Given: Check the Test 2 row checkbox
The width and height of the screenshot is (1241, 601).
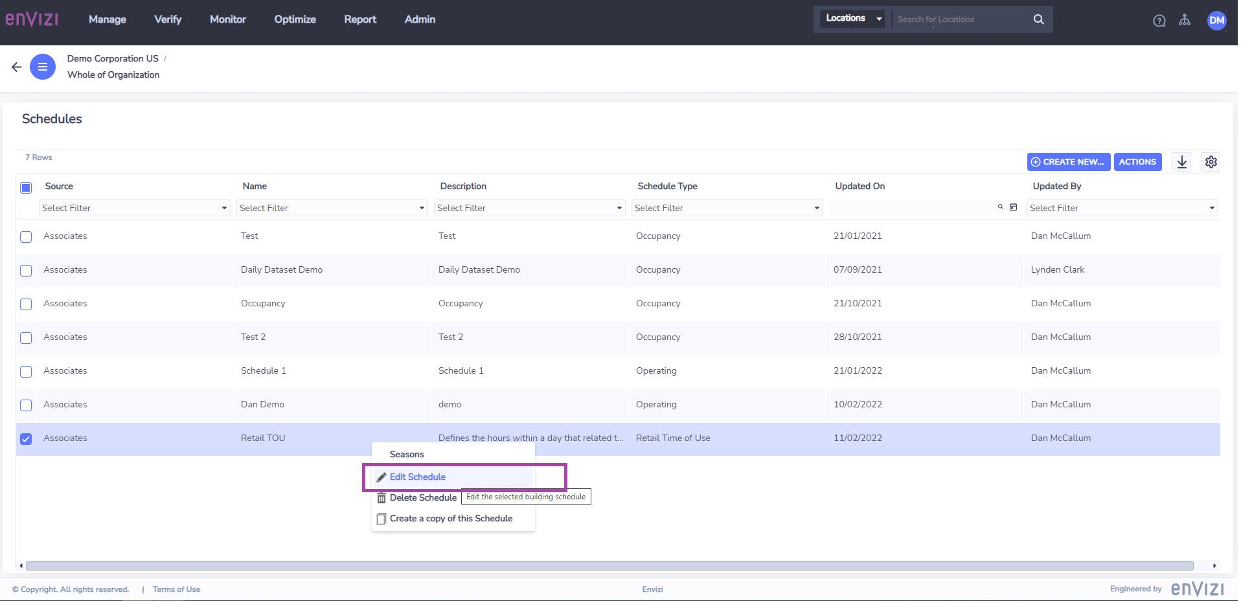Looking at the screenshot, I should pyautogui.click(x=26, y=338).
